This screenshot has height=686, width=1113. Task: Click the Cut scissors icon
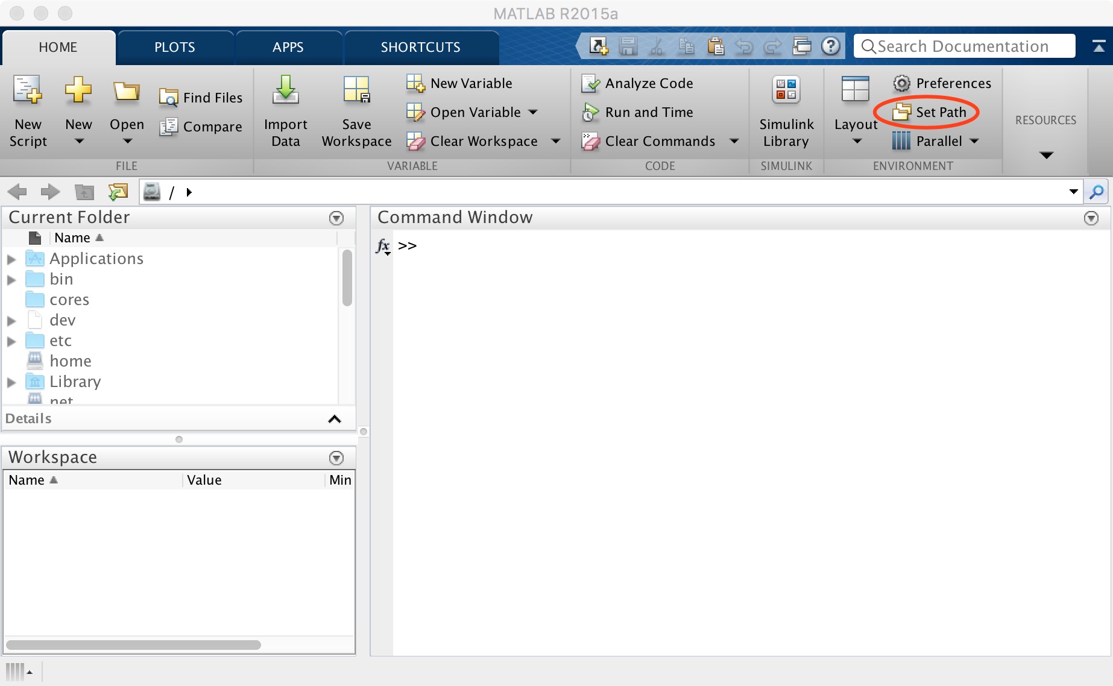[657, 46]
